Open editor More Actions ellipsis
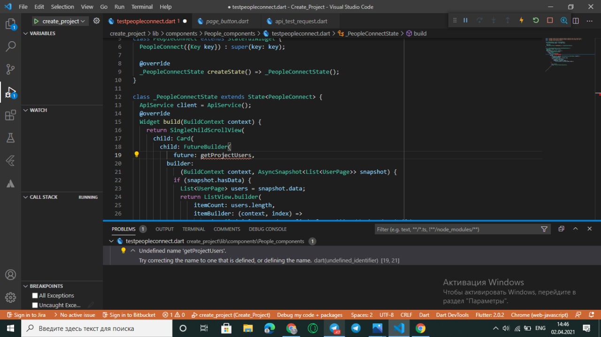 (590, 21)
